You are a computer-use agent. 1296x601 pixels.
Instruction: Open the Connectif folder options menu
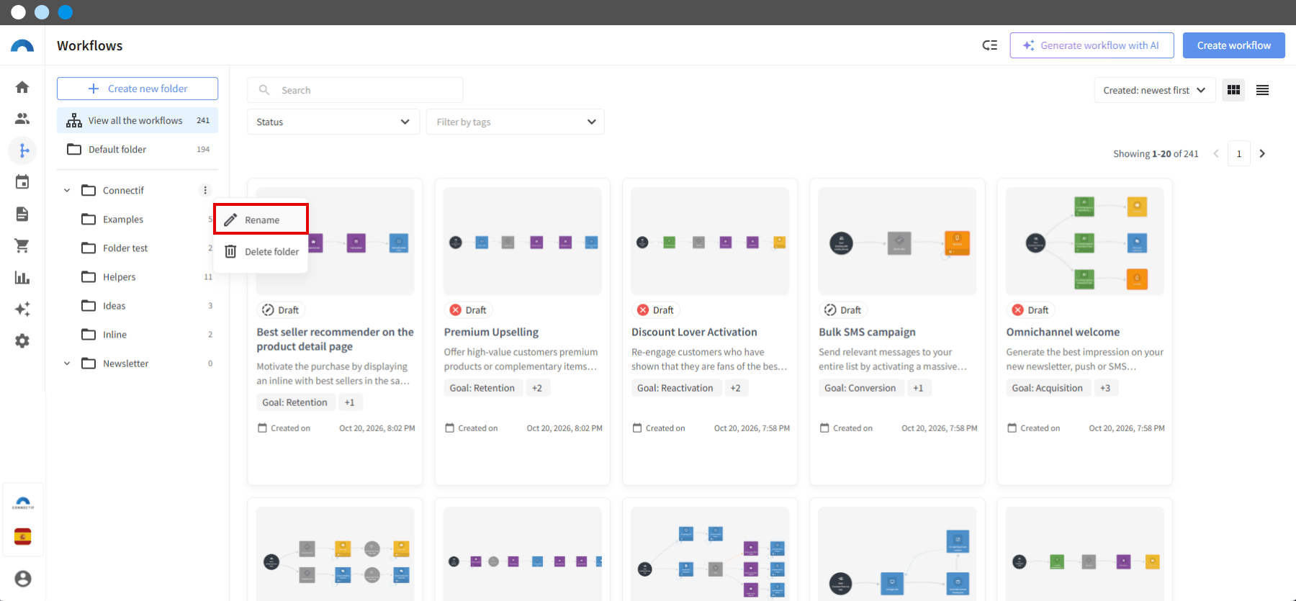[x=205, y=190]
